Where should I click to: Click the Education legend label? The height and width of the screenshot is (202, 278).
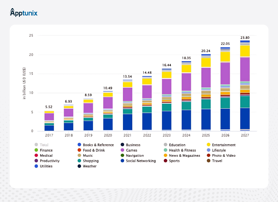coord(177,145)
